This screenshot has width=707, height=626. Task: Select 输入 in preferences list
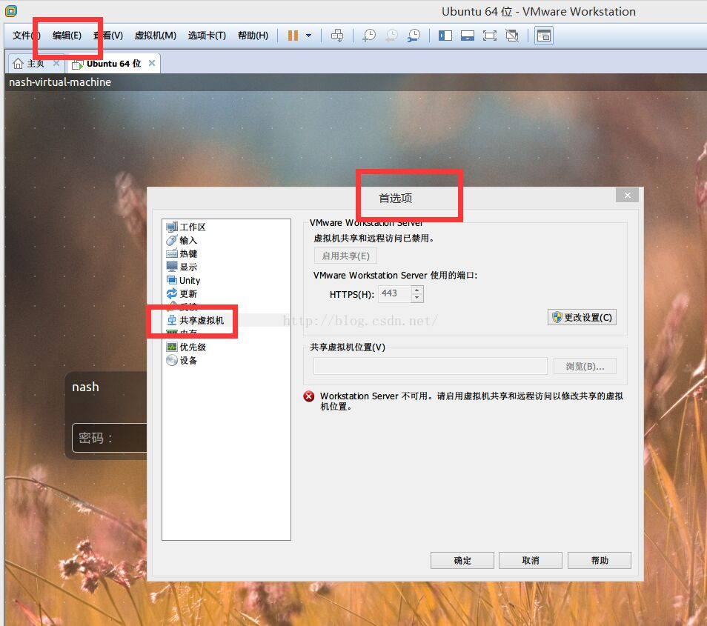(x=188, y=240)
